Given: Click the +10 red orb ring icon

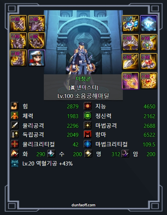Looking at the screenshot, I should (149, 62).
